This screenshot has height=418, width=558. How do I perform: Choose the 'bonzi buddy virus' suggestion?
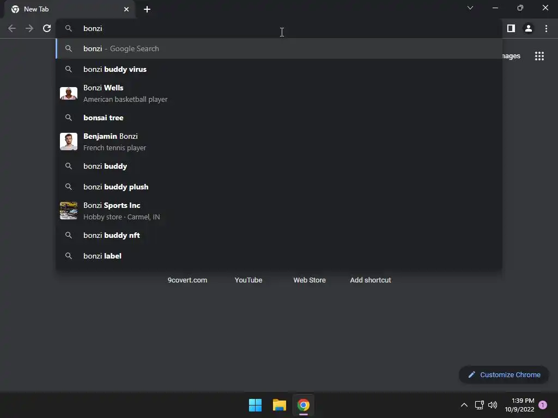tap(279, 69)
